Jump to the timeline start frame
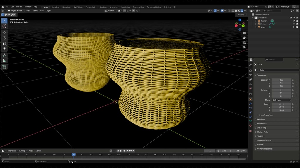300x168 pixels. click(118, 151)
